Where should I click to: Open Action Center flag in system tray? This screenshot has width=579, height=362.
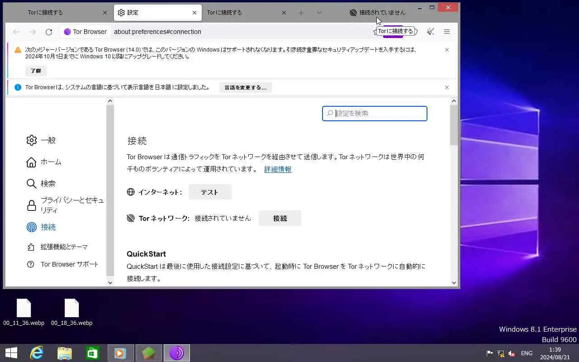click(490, 353)
